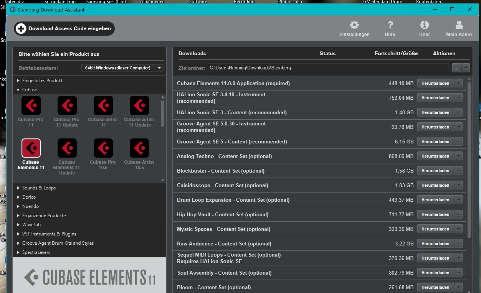Download Blockbuster Content Set
This screenshot has width=481, height=293.
pos(435,171)
